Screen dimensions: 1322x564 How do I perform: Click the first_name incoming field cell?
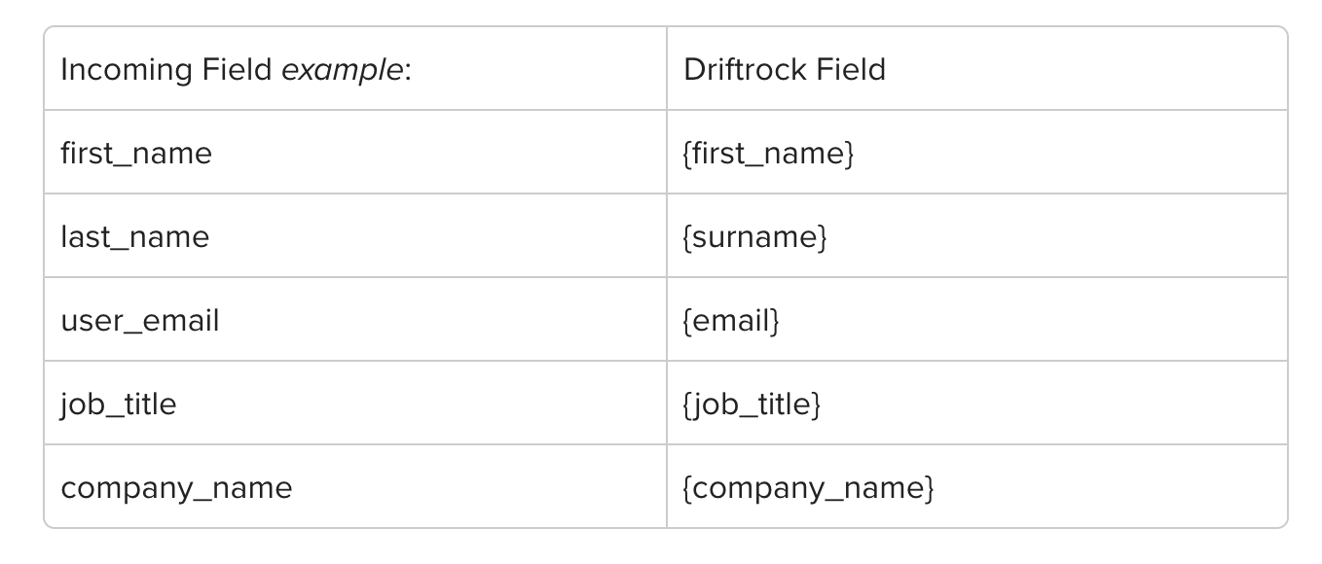point(355,152)
